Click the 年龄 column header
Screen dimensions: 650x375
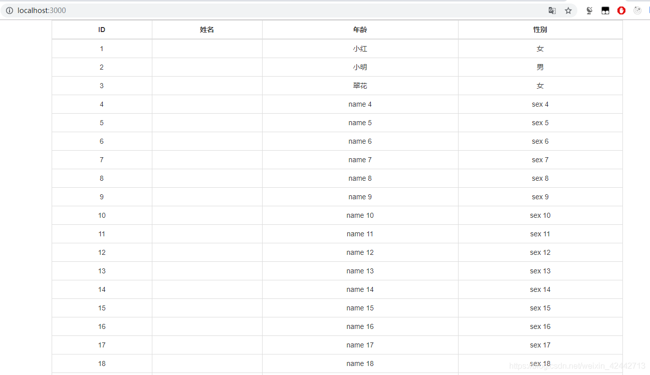360,30
